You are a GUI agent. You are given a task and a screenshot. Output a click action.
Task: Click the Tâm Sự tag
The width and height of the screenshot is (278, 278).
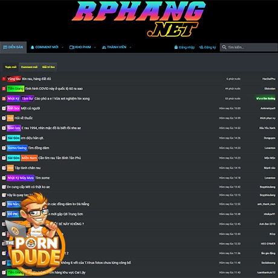click(27, 99)
